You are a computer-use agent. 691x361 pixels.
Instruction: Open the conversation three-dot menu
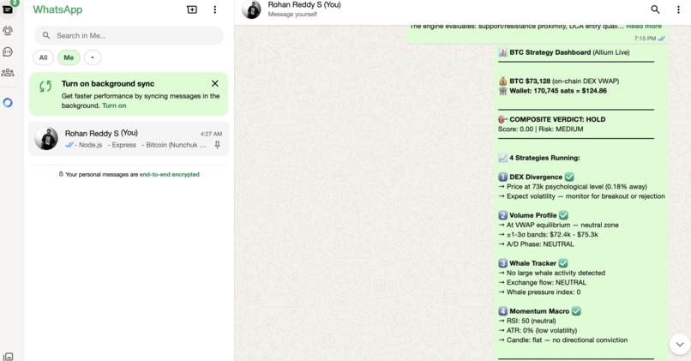coord(678,9)
